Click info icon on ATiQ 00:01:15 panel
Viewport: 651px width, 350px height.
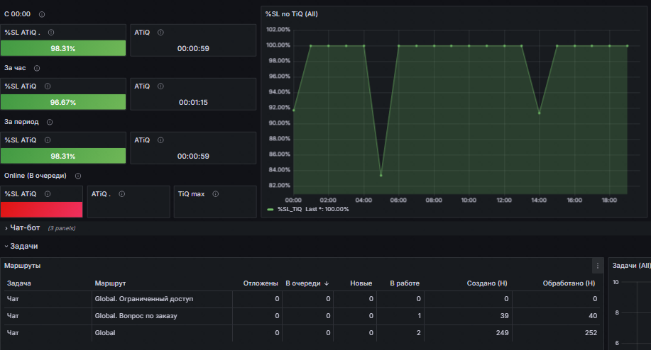pos(160,86)
